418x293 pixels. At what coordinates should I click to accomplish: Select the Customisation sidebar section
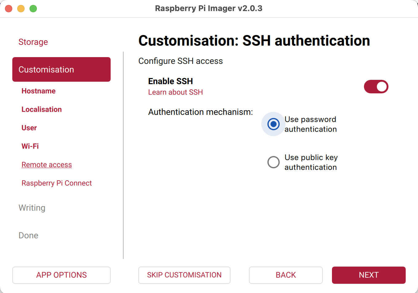tap(61, 69)
